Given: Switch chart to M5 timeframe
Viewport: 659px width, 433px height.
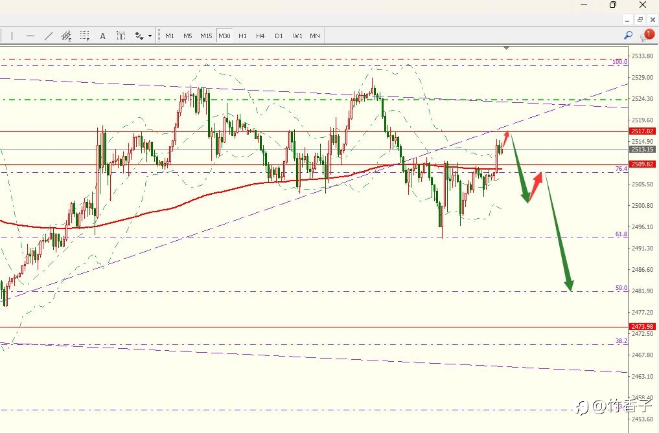Looking at the screenshot, I should 187,36.
